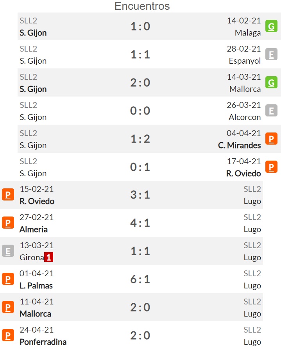Click orange P badge for Ponferradina match
281x349 pixels.
click(8, 335)
